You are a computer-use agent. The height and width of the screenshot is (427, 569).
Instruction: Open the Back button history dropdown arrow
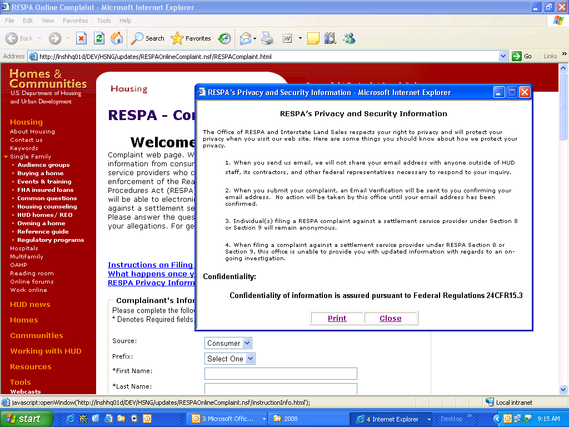[x=39, y=38]
